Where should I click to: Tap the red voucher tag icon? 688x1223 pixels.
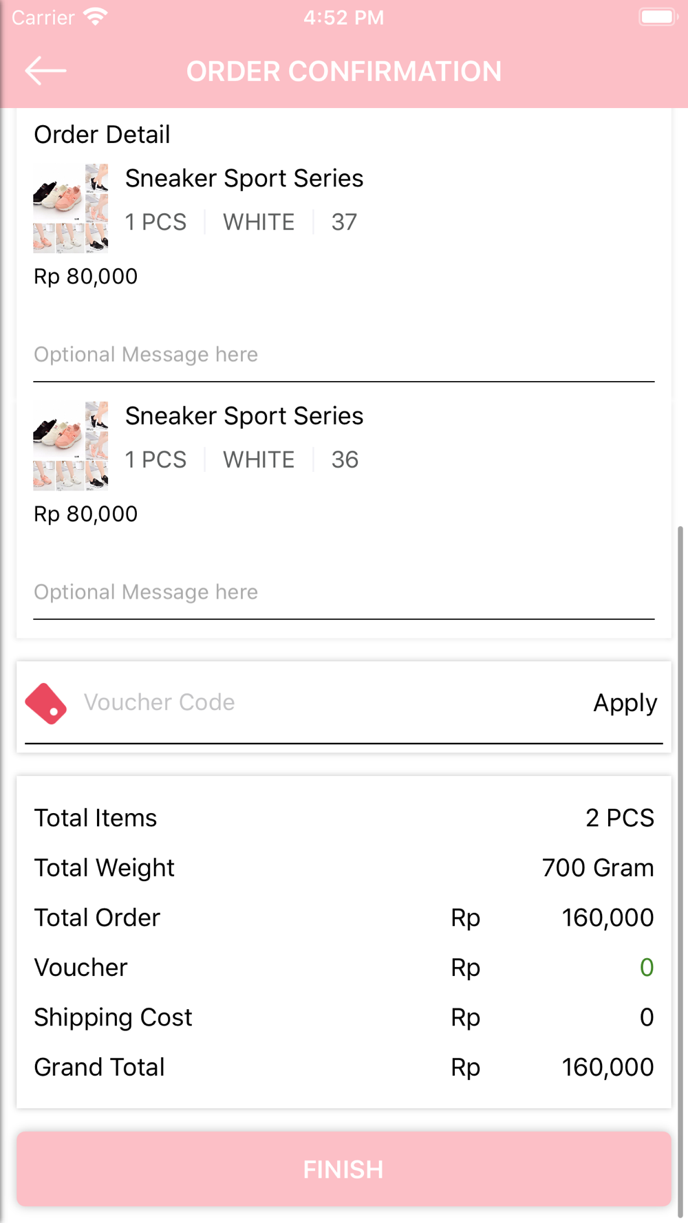tap(46, 703)
